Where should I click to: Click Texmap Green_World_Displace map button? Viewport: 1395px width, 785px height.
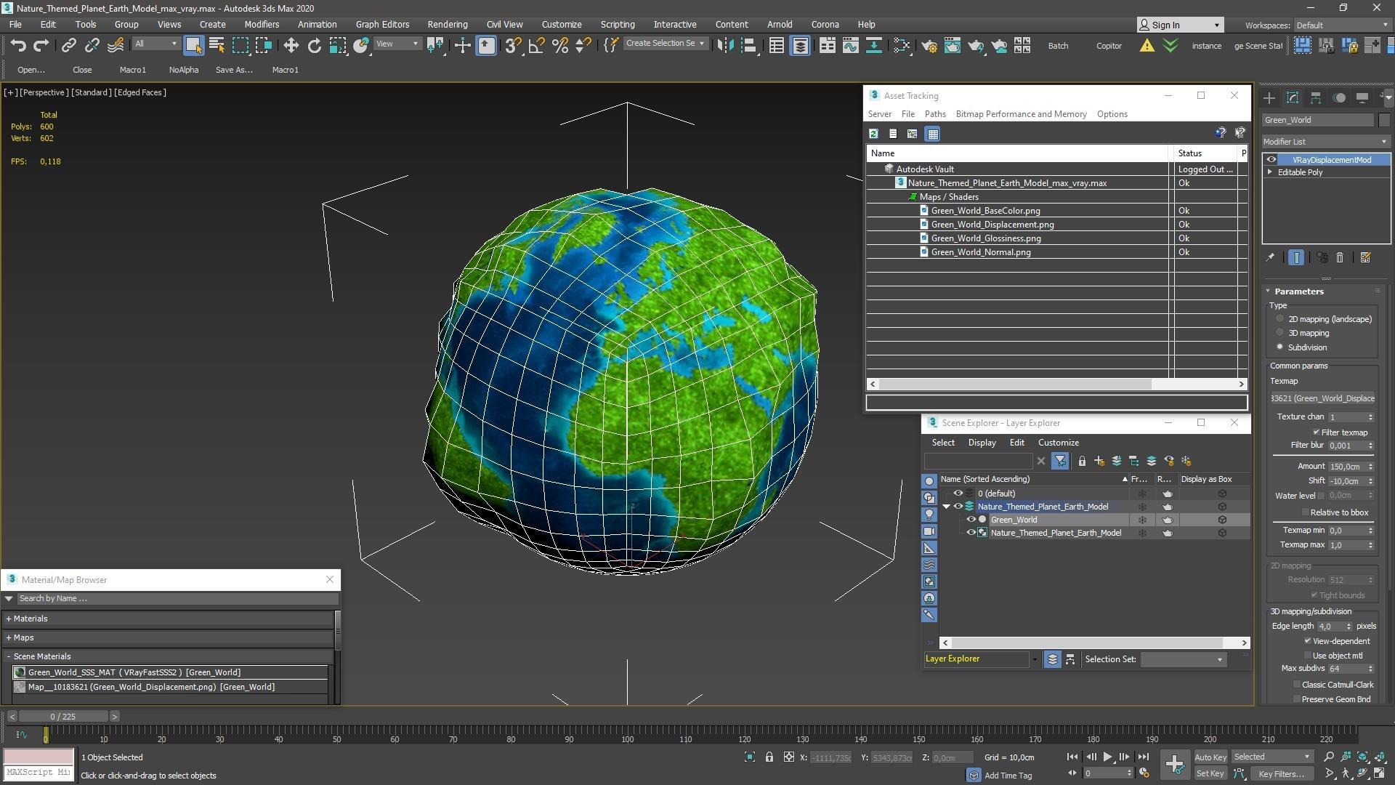(1322, 398)
